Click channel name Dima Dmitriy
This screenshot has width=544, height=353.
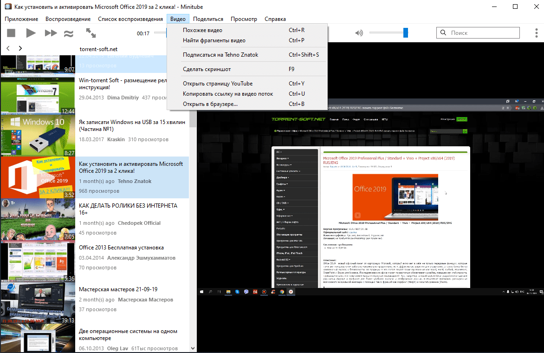(x=123, y=98)
